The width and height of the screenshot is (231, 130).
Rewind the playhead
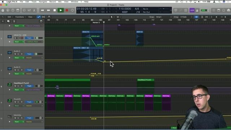click(x=42, y=10)
